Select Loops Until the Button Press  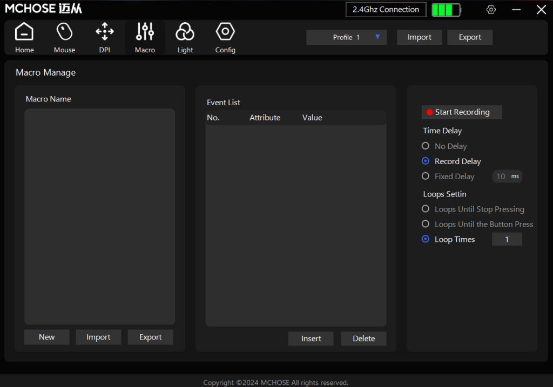[426, 224]
